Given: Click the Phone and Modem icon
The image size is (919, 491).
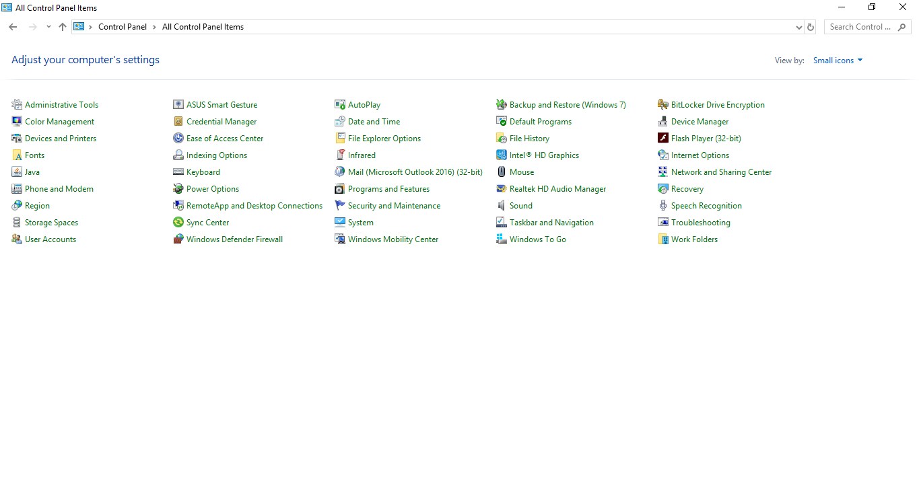Looking at the screenshot, I should coord(17,188).
